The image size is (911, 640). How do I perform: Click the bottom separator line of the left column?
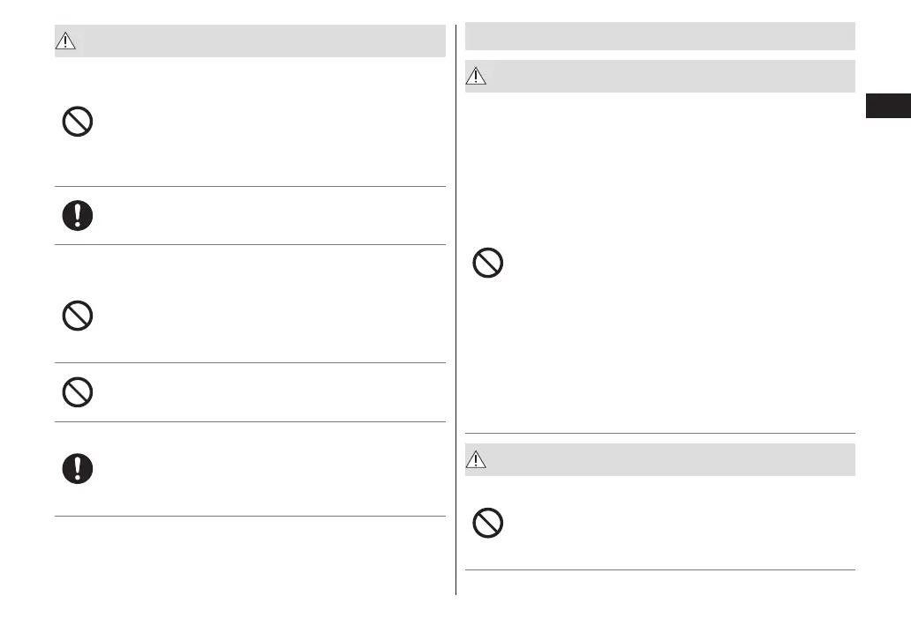250,516
